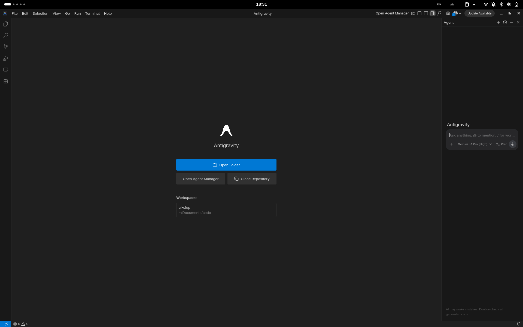Open the Run and Debug view
523x327 pixels.
pos(5,58)
